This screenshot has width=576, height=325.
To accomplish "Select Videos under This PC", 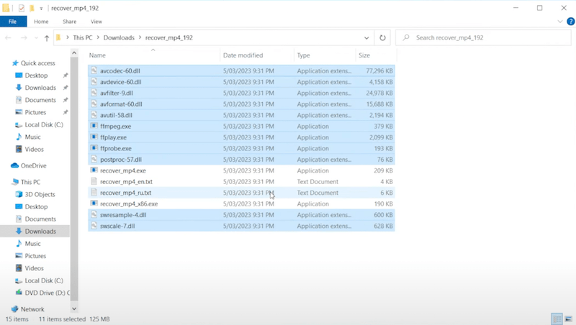I will click(34, 268).
